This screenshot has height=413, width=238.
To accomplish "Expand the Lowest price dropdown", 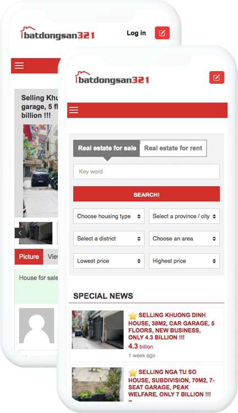I will (109, 261).
